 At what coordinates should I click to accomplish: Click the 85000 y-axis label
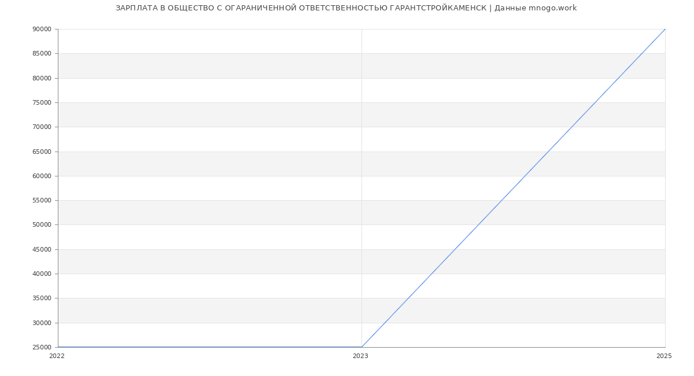coord(42,54)
